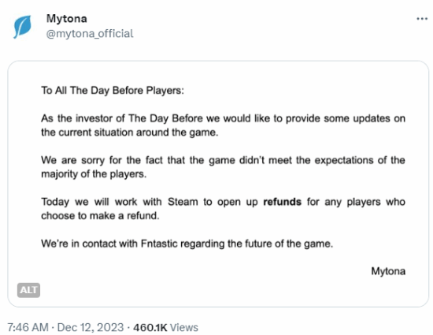Open the three-dot more options menu
The image size is (433, 335).
422,19
